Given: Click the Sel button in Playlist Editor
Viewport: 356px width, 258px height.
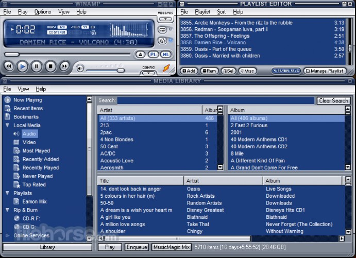Looking at the screenshot, I should (x=228, y=71).
